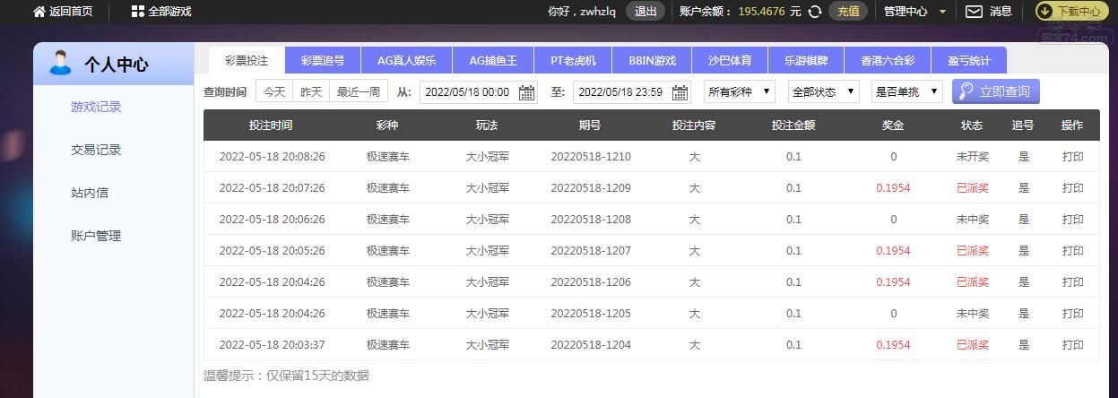This screenshot has height=398, width=1118.
Task: Switch to the 沙巴体育 tab
Action: pyautogui.click(x=730, y=61)
